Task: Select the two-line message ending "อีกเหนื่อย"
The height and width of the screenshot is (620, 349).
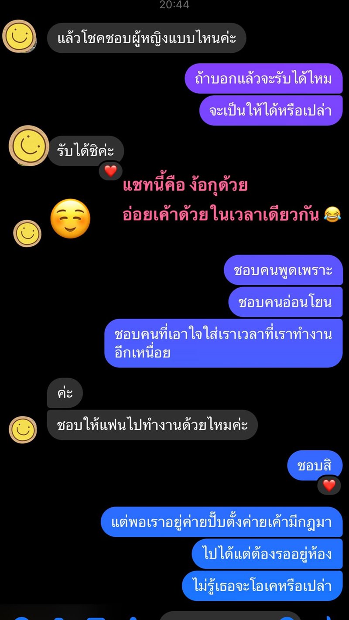Action: (223, 343)
